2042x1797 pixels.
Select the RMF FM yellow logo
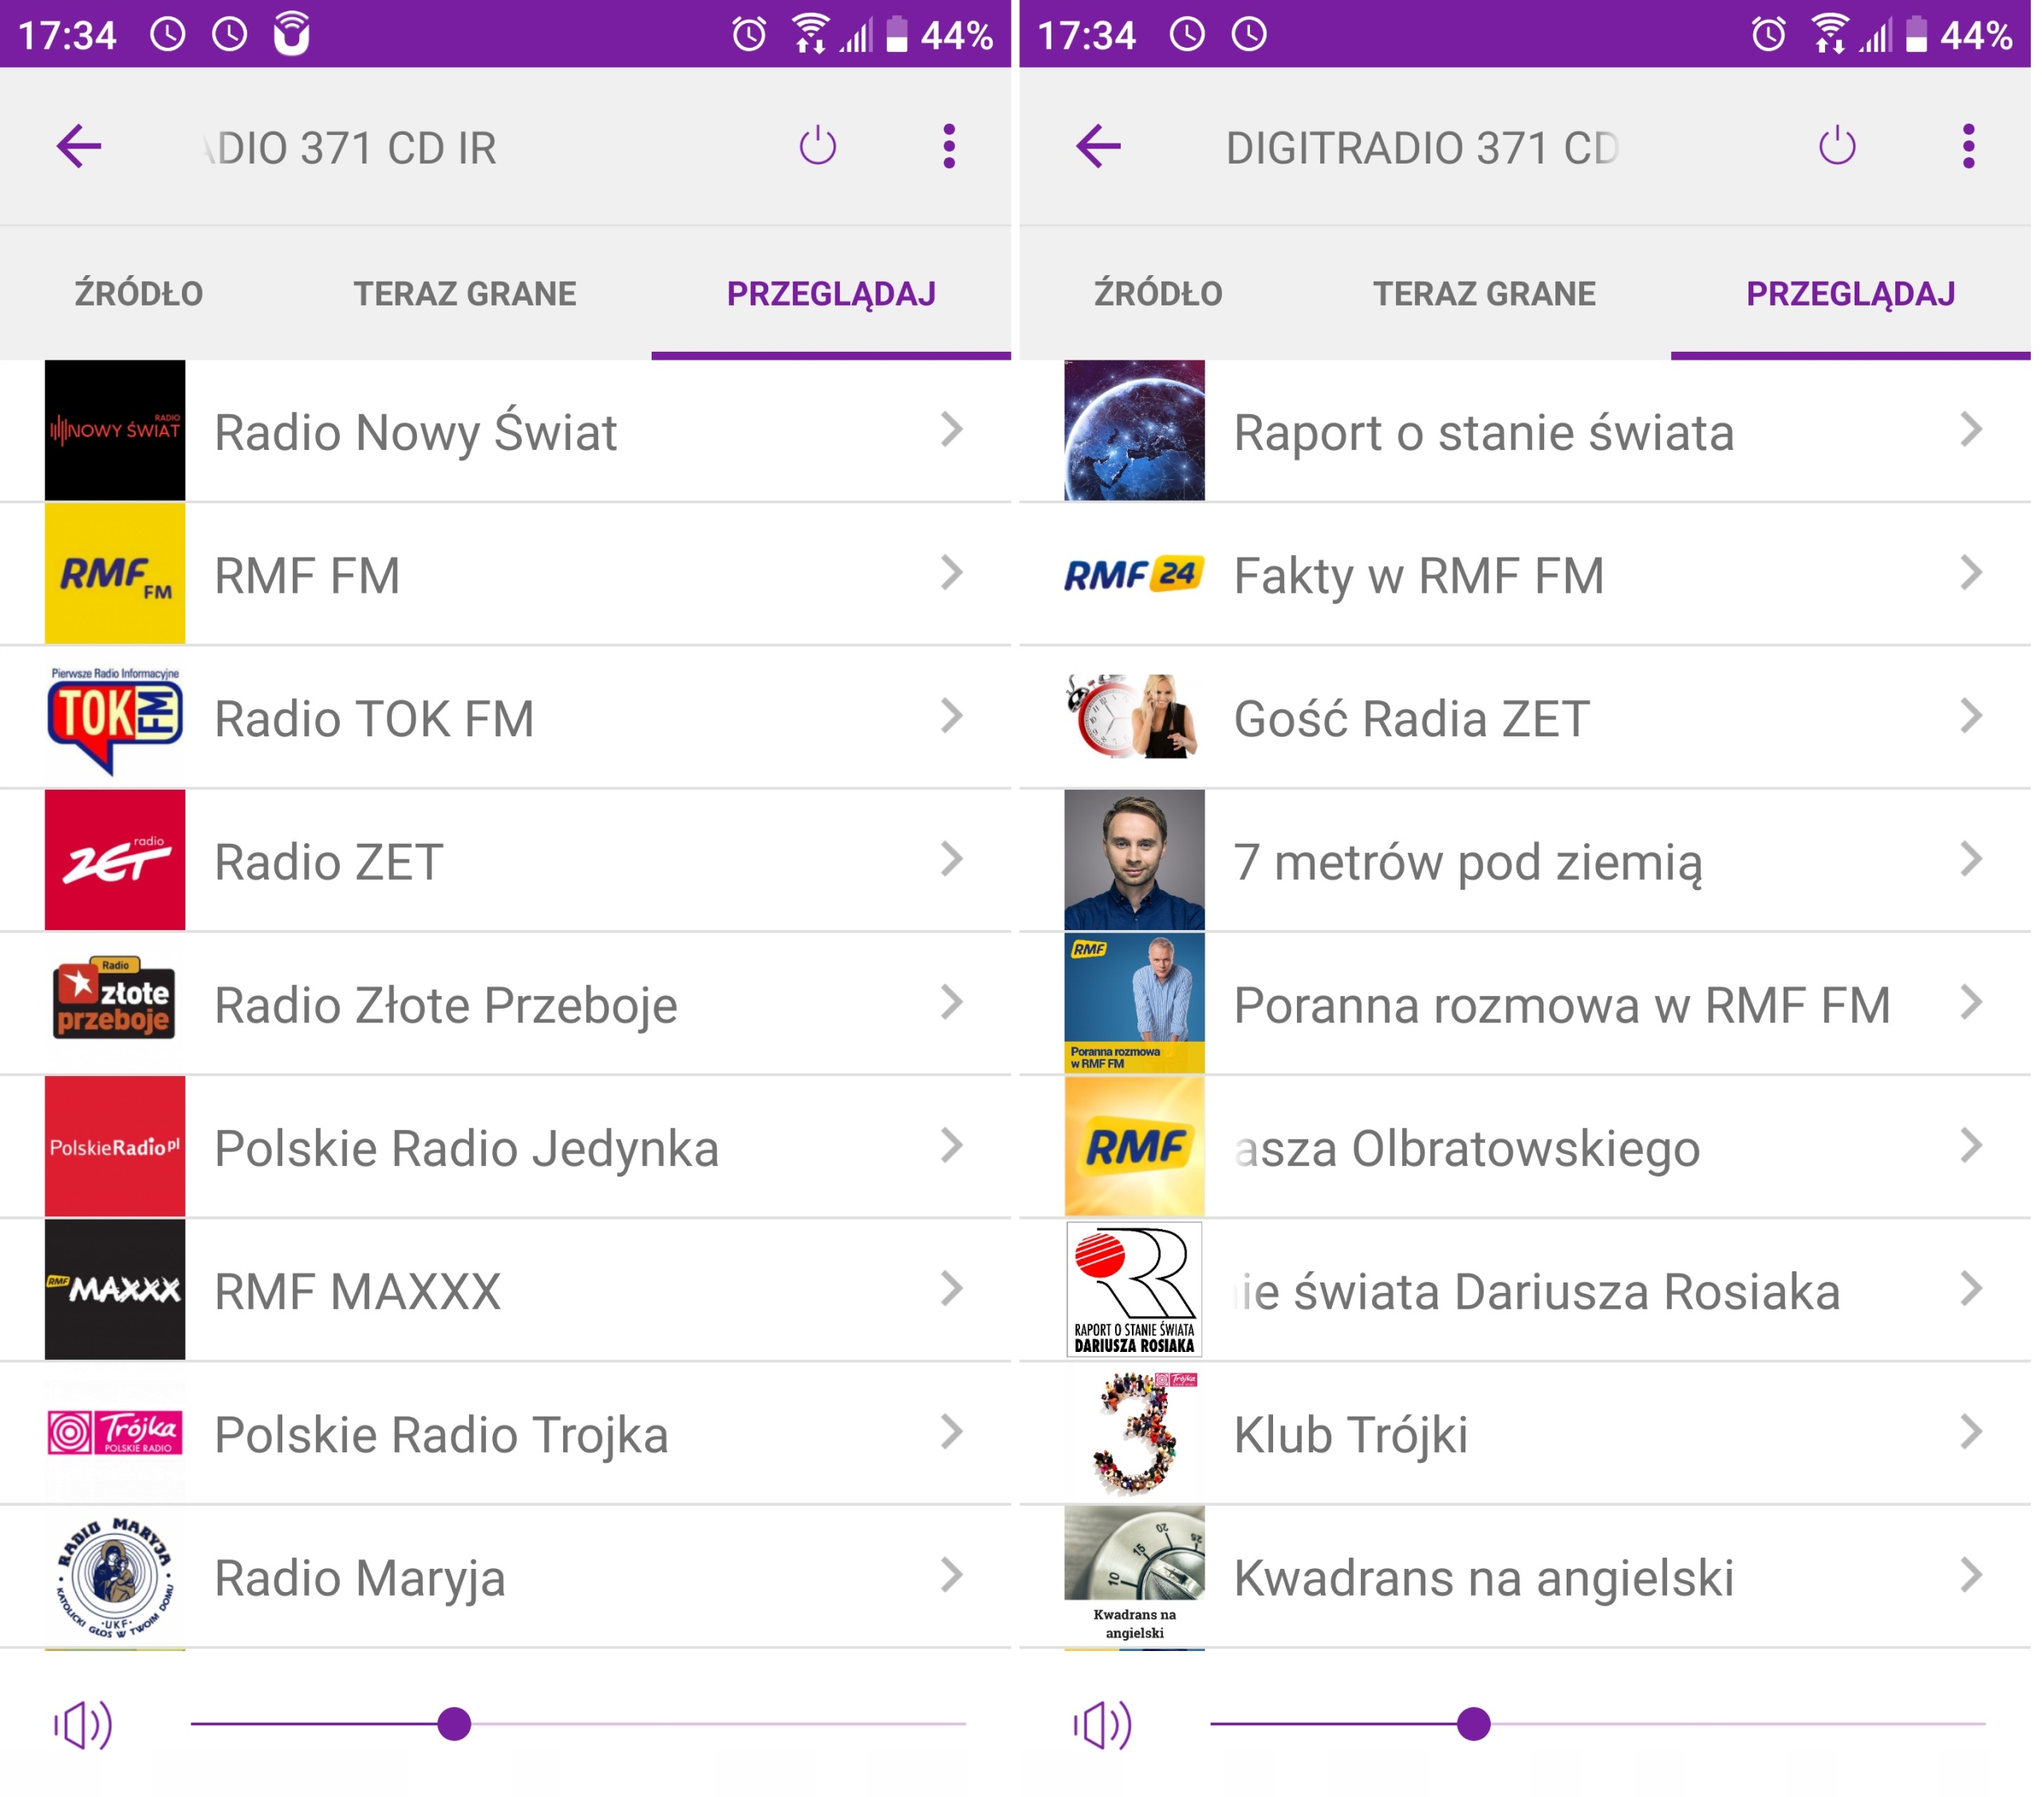114,574
